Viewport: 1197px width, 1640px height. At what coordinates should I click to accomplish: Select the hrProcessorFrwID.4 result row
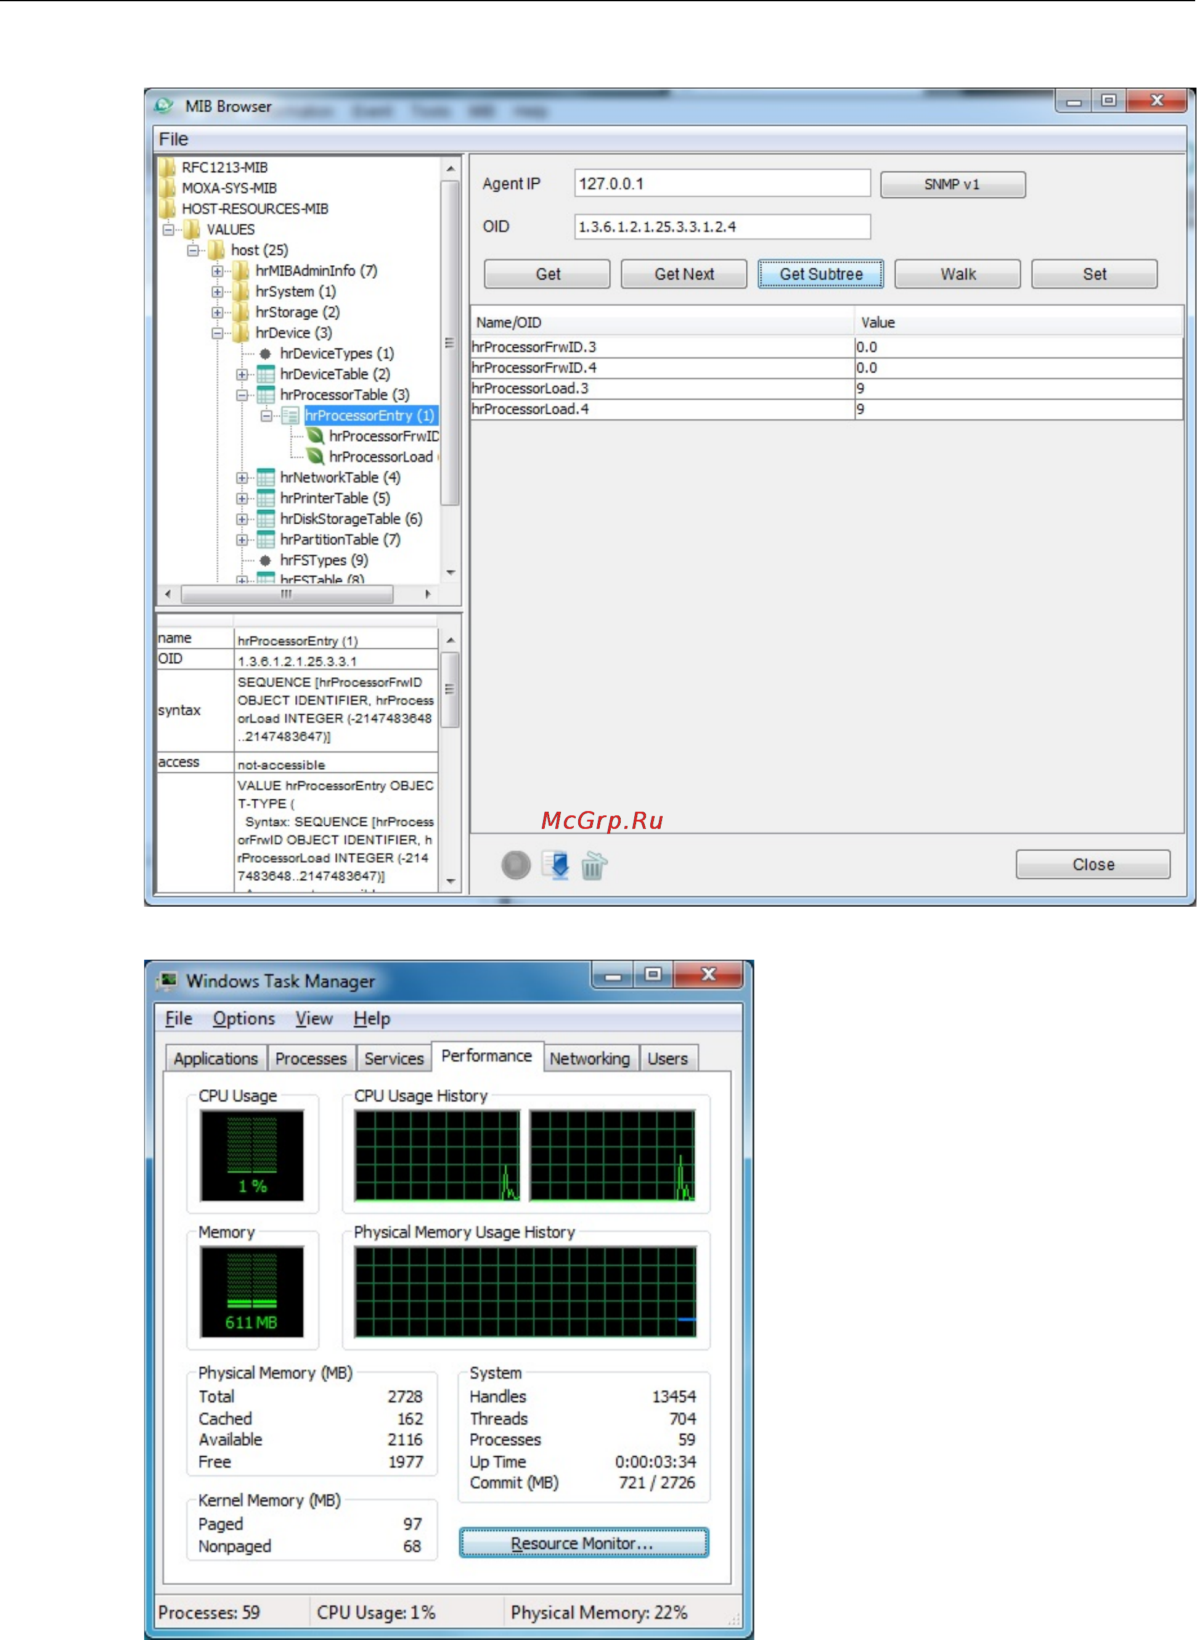827,368
